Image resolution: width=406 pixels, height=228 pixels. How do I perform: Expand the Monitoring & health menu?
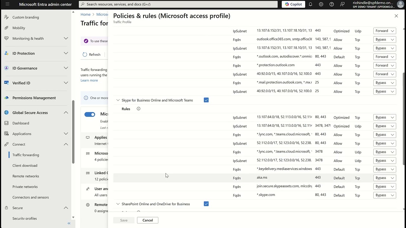tap(66, 38)
